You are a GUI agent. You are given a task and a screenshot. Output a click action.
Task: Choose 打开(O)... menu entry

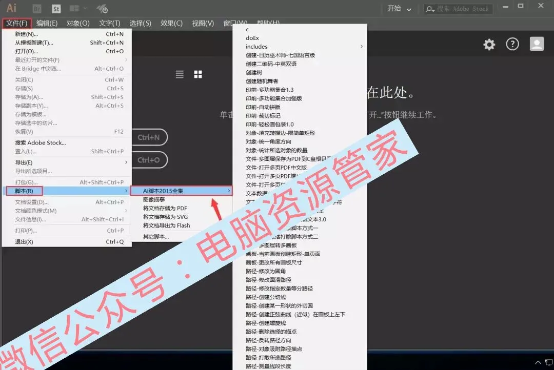tap(67, 51)
